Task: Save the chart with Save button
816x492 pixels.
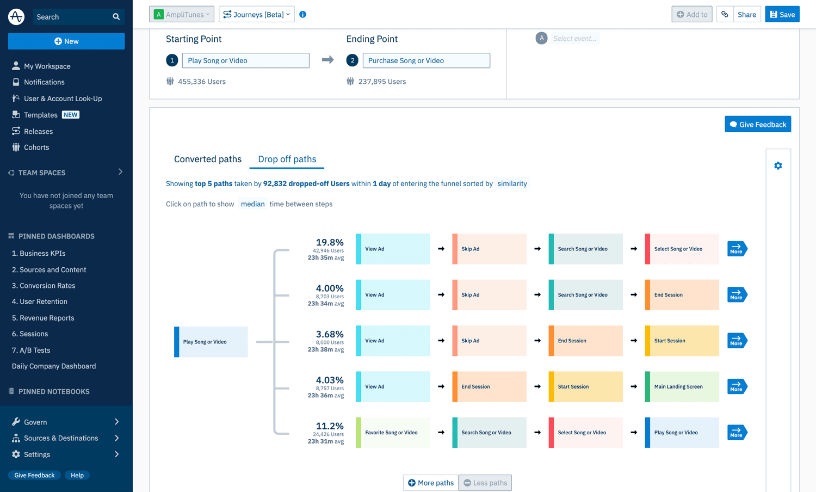Action: [782, 15]
